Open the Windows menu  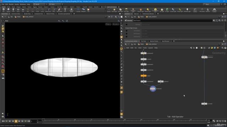click(23, 4)
